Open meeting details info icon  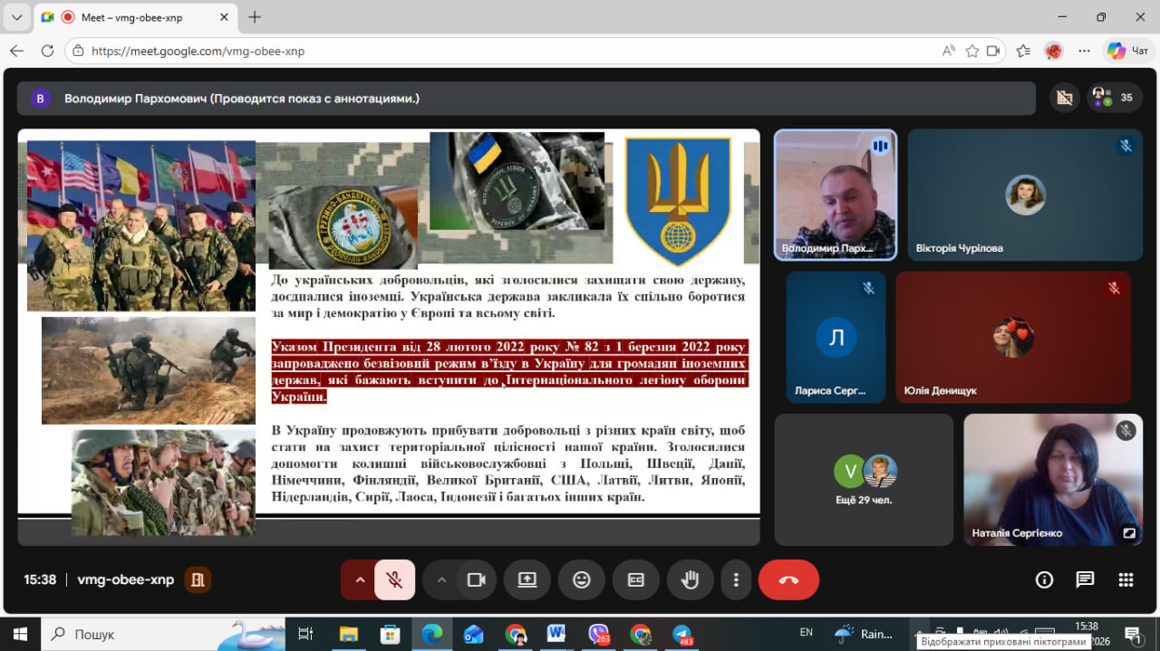(x=1044, y=580)
